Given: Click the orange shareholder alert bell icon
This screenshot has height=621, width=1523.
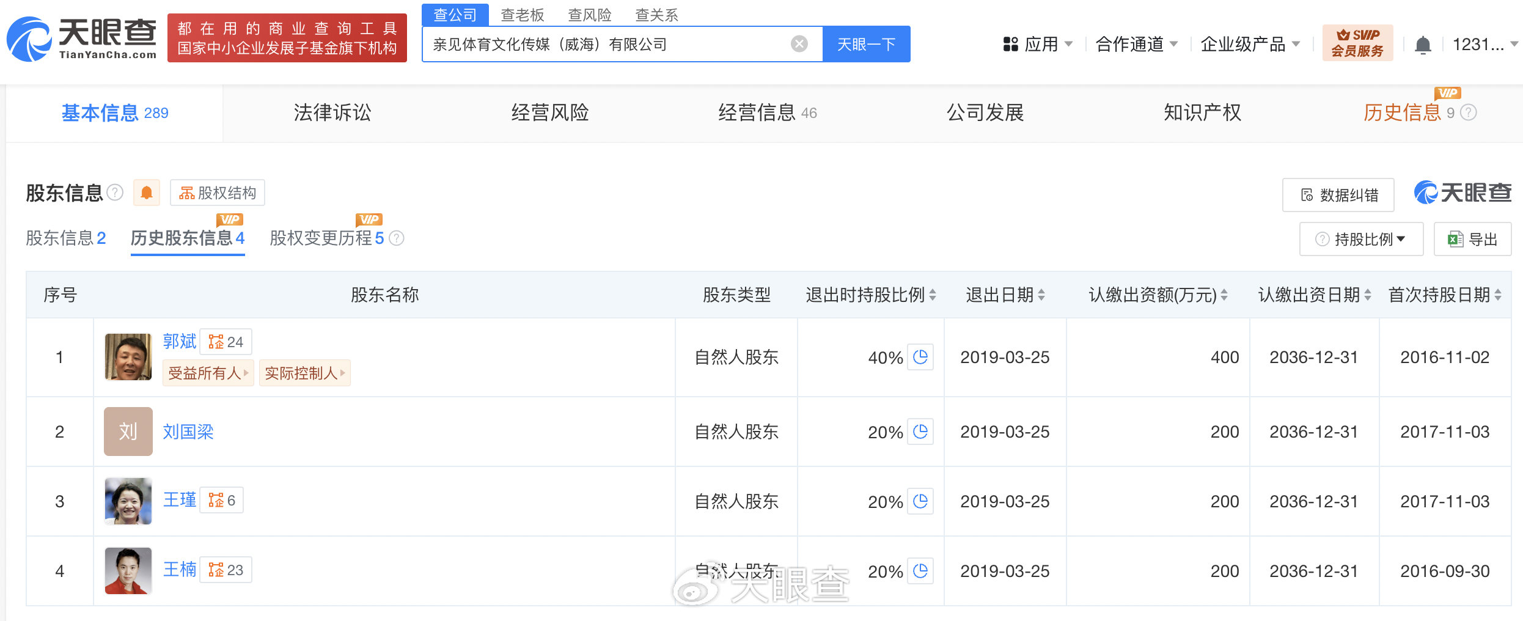Looking at the screenshot, I should (147, 193).
